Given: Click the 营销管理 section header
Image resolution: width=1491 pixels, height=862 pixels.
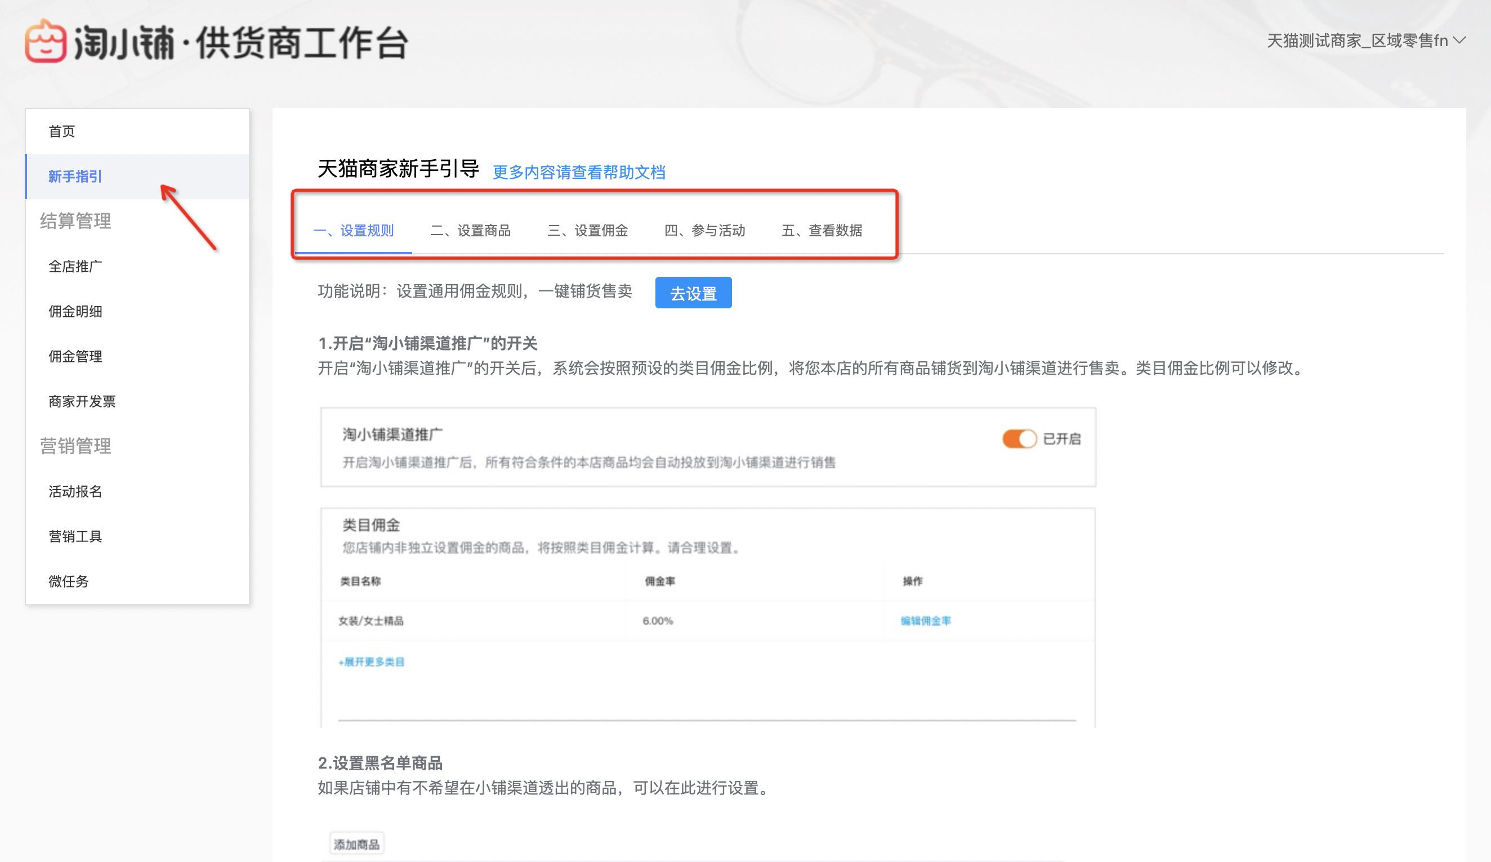Looking at the screenshot, I should click(75, 445).
